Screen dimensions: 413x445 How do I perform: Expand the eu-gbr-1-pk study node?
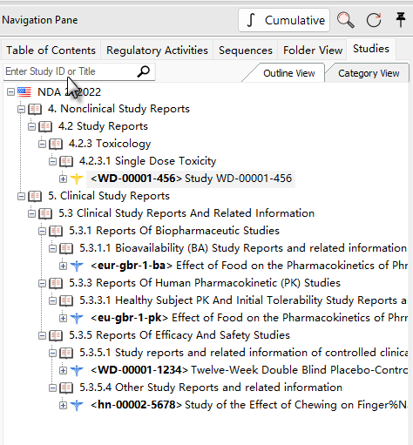[63, 318]
